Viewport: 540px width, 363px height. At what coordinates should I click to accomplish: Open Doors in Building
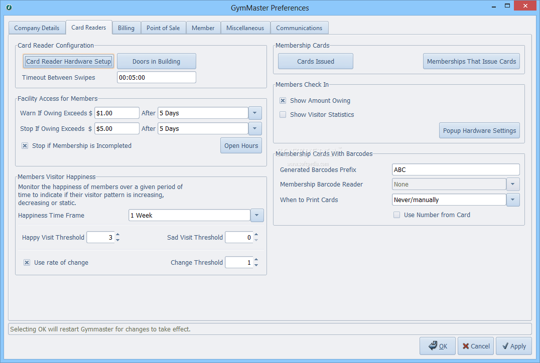pyautogui.click(x=157, y=61)
